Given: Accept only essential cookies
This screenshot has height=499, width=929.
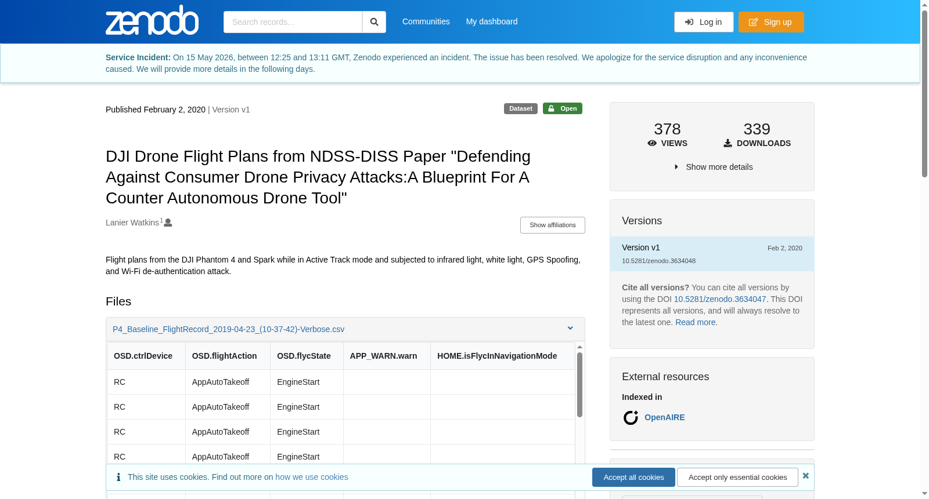Looking at the screenshot, I should (737, 477).
